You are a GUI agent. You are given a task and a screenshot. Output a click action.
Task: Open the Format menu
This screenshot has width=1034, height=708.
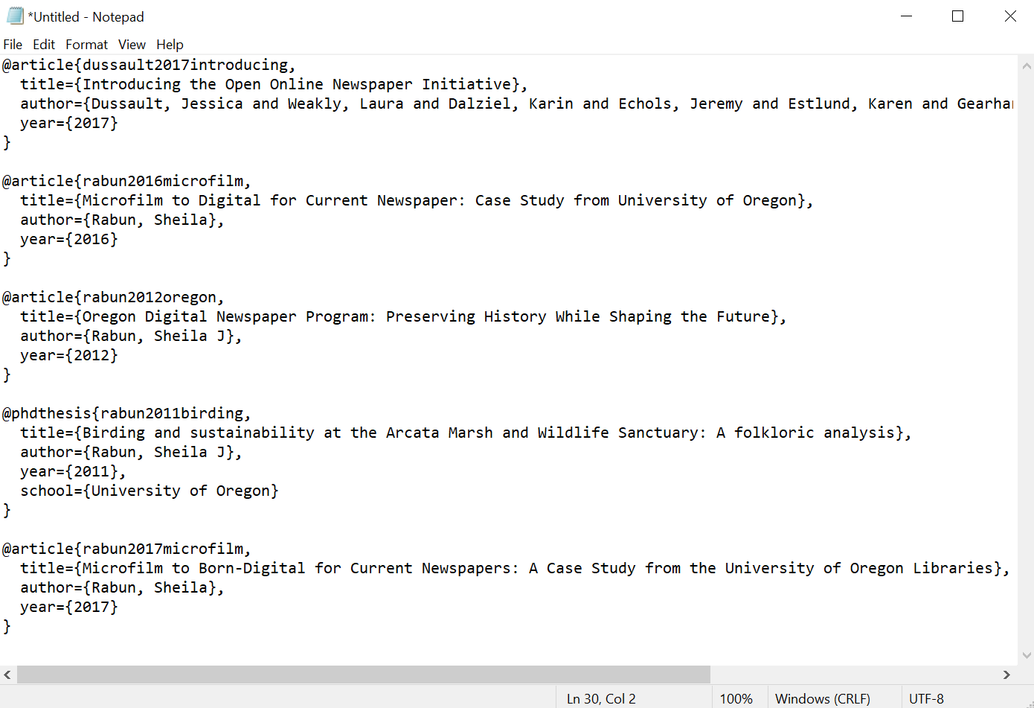point(86,45)
